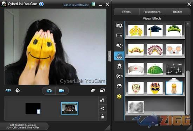Select the masquerade mask gadgets category
Image resolution: width=193 pixels, height=131 pixels.
coord(119,56)
